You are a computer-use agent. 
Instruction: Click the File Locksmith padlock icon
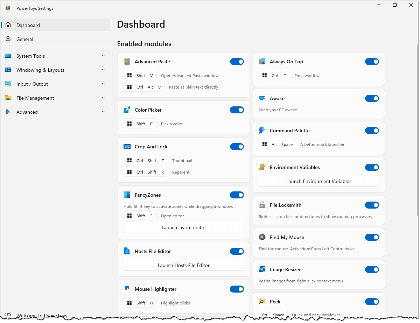262,205
